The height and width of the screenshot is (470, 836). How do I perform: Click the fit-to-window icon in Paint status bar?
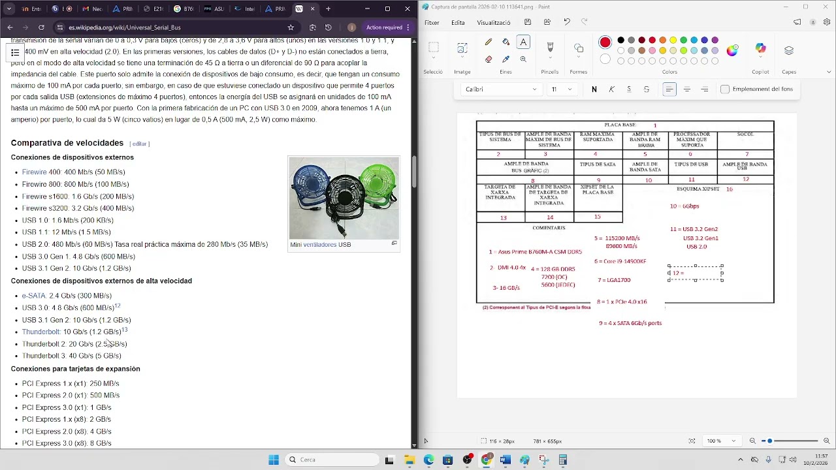[692, 441]
